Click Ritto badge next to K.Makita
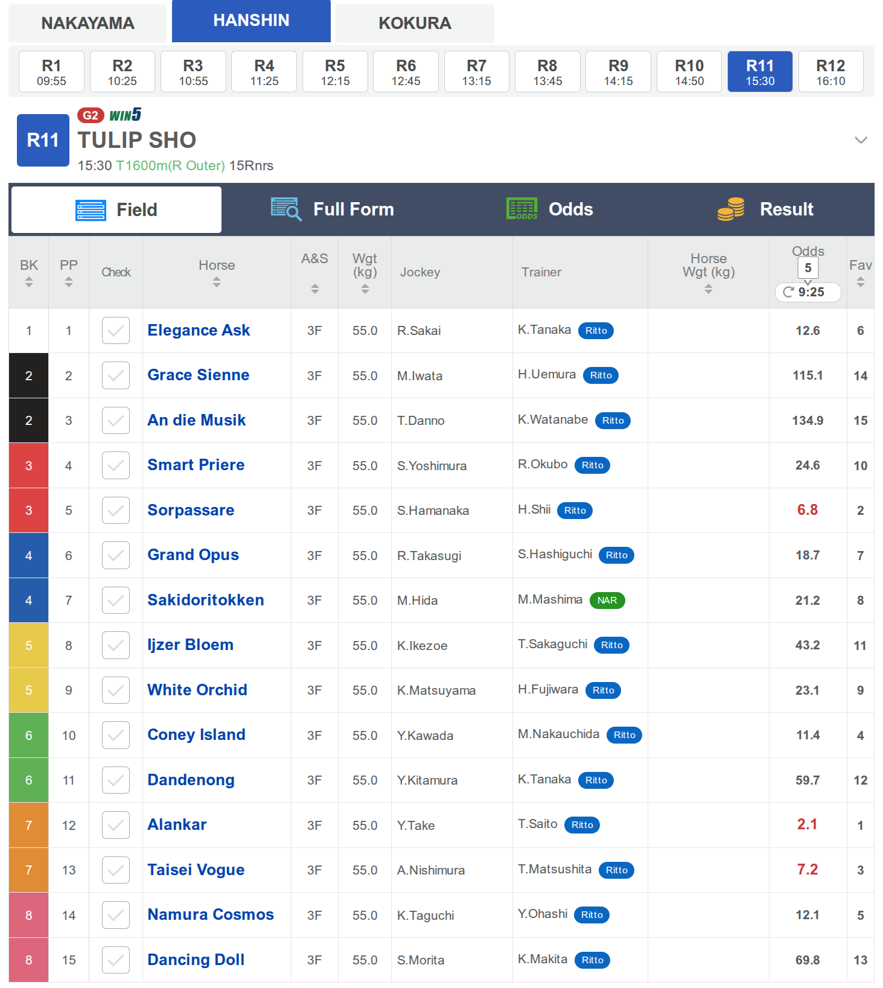 point(592,960)
